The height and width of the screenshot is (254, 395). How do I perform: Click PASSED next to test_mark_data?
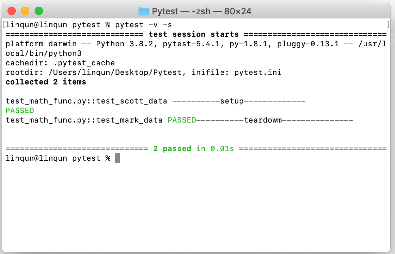pos(181,120)
